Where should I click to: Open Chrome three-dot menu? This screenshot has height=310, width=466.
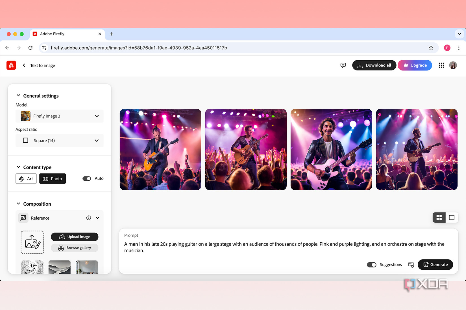[459, 48]
